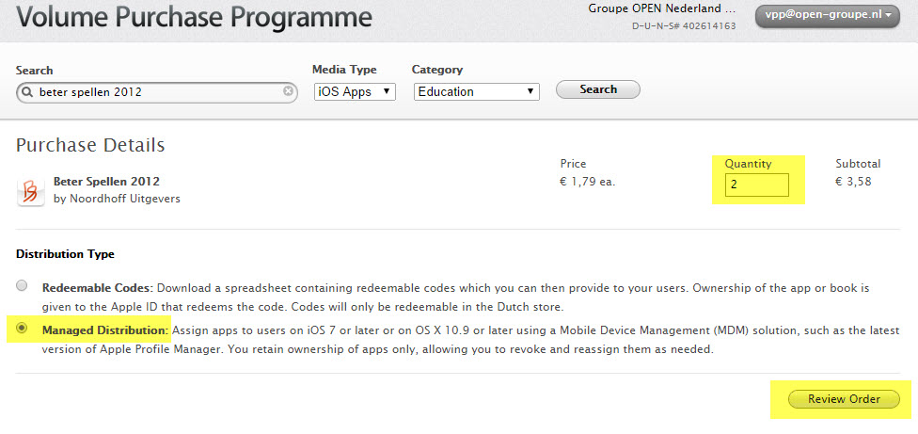The image size is (918, 434).
Task: Select the Redeemable Codes radio button
Action: click(22, 286)
